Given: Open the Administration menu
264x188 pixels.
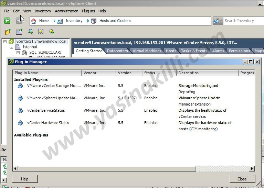Looking at the screenshot, I should point(66,11).
